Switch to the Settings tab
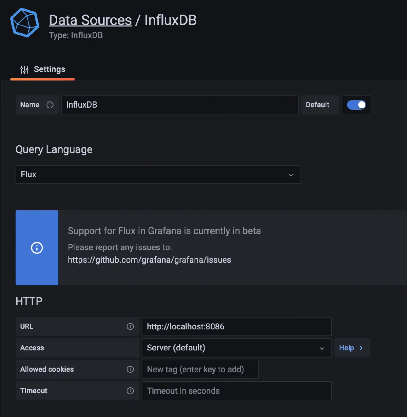The width and height of the screenshot is (407, 417). [x=43, y=70]
